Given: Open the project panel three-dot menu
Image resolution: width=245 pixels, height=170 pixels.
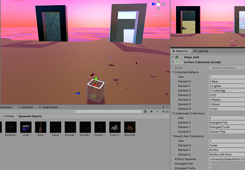Looking at the screenshot, I should (x=167, y=107).
